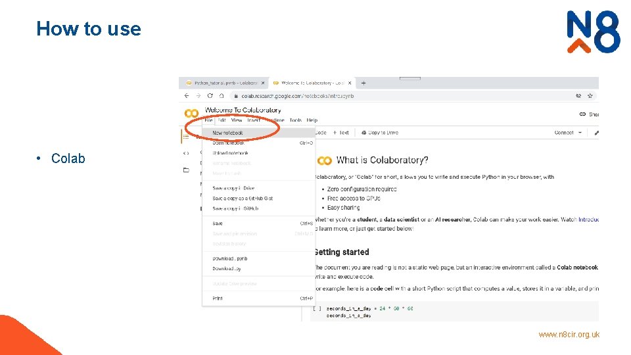Open the Insert menu
Viewport: 631px width, 355px height.
(x=254, y=120)
